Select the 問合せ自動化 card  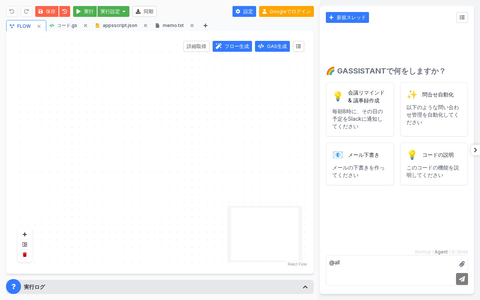click(x=434, y=109)
